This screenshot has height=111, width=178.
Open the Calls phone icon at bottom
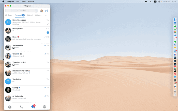coord(21,107)
